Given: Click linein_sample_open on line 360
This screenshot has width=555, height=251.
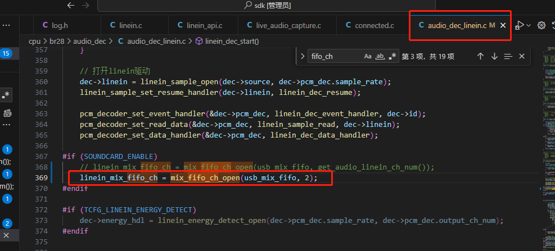Looking at the screenshot, I should point(179,81).
